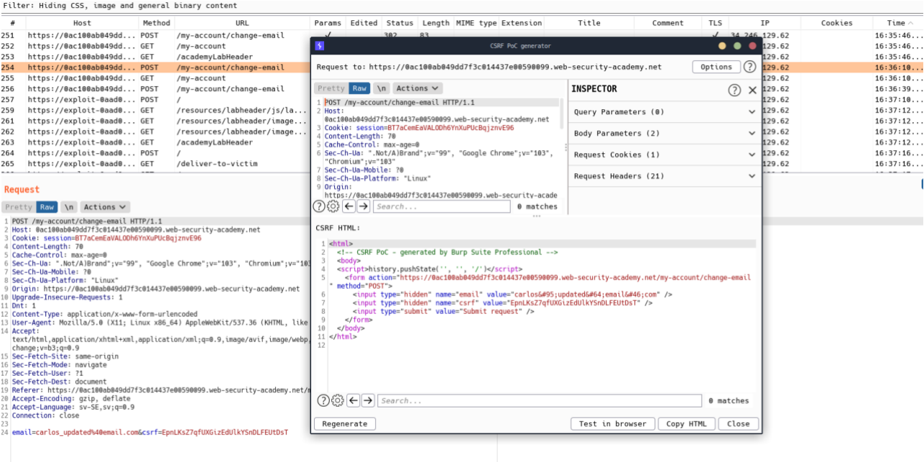The image size is (924, 462).
Task: Select history row 252
Action: 155,46
